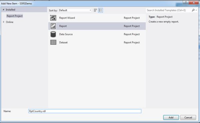Pick the Dataset grid icon

tap(53, 42)
